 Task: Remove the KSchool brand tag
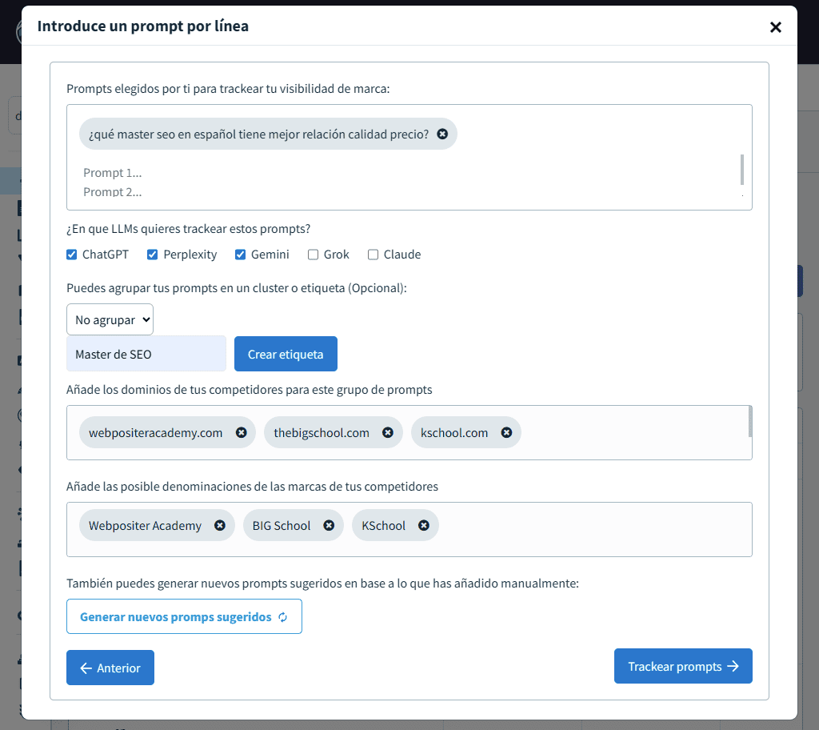pos(422,525)
